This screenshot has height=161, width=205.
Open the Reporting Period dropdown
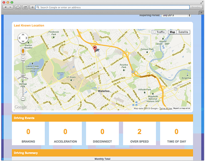[x=176, y=15]
